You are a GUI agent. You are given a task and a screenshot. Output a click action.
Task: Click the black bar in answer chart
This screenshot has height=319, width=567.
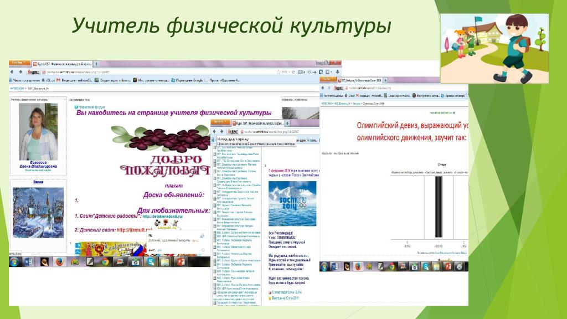point(439,207)
